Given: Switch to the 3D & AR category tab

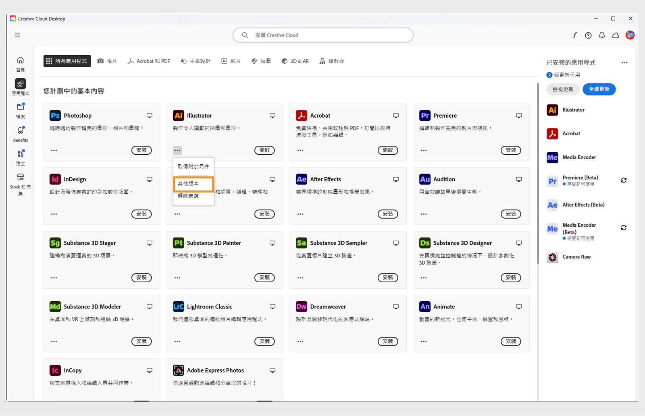Looking at the screenshot, I should (295, 61).
